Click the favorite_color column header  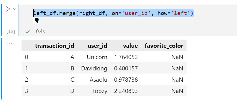tap(164, 46)
